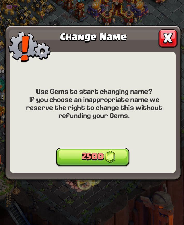
Task: Tap the orange exclamation mark
Action: (25, 48)
